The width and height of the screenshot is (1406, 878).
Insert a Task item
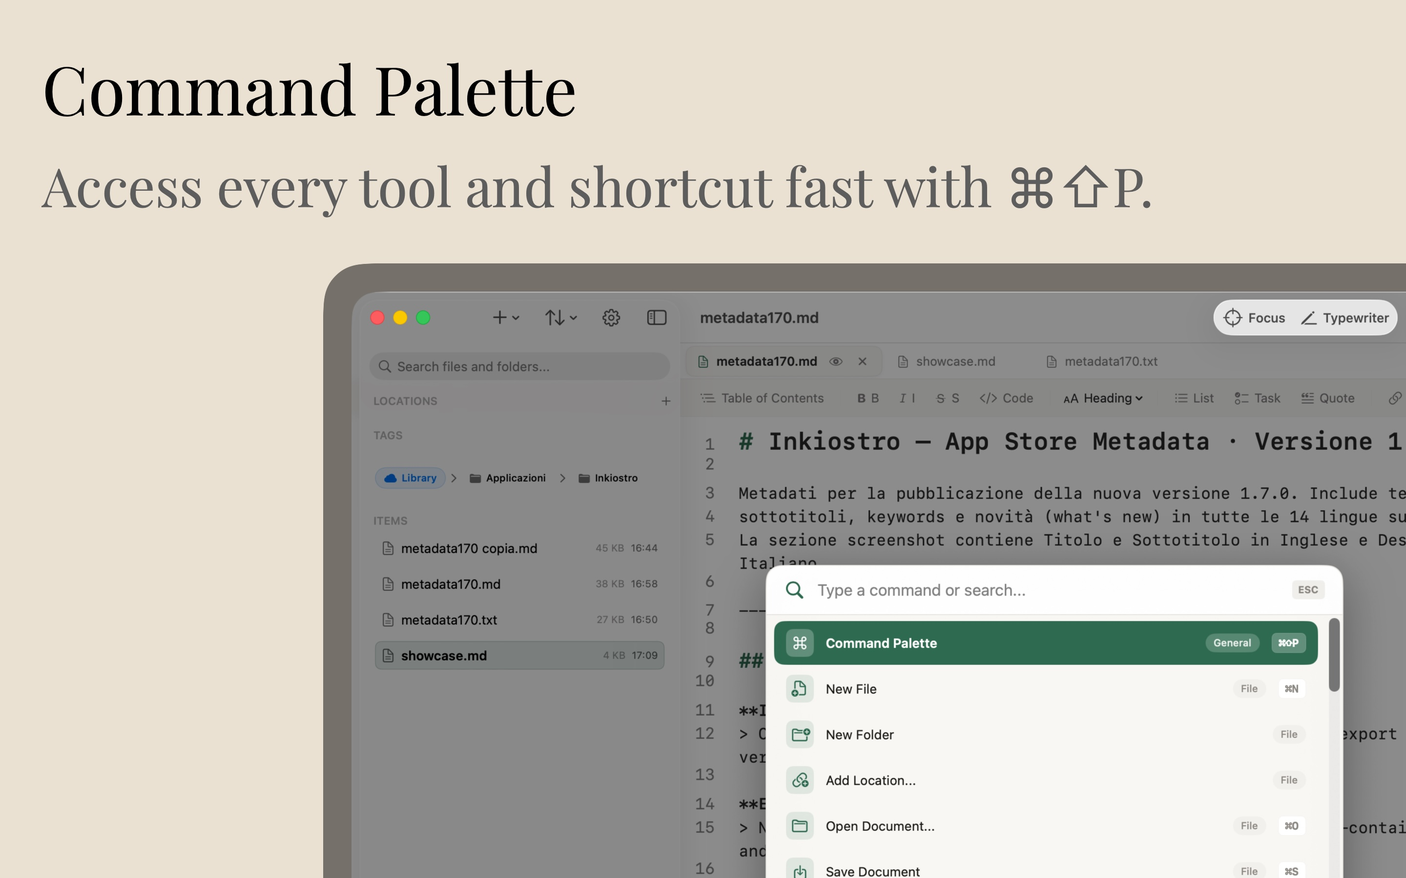1257,398
